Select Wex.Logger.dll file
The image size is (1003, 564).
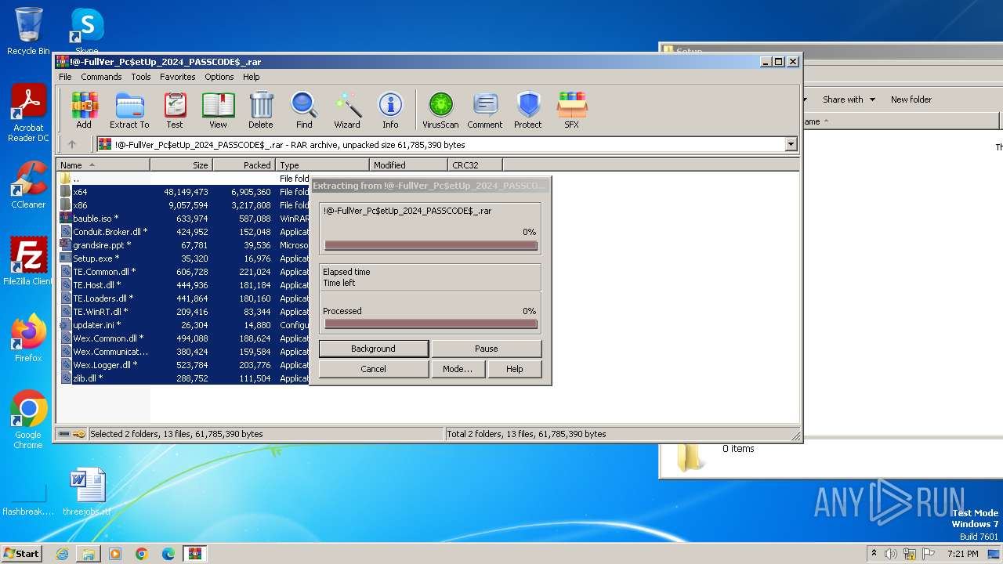184,365
